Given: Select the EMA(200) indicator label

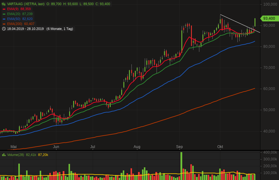Looking at the screenshot, I should coord(14,24).
